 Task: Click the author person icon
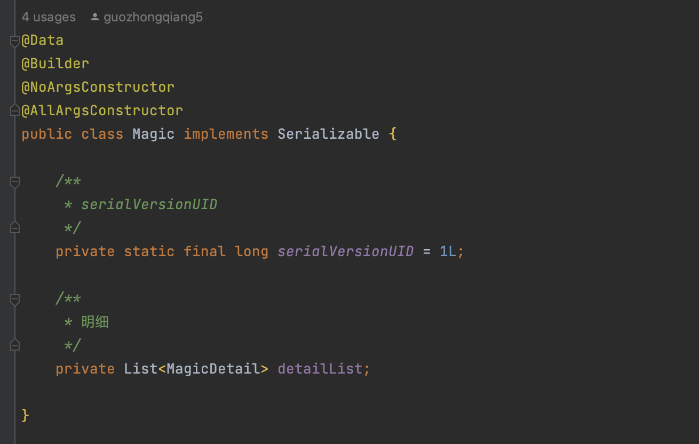click(x=95, y=17)
